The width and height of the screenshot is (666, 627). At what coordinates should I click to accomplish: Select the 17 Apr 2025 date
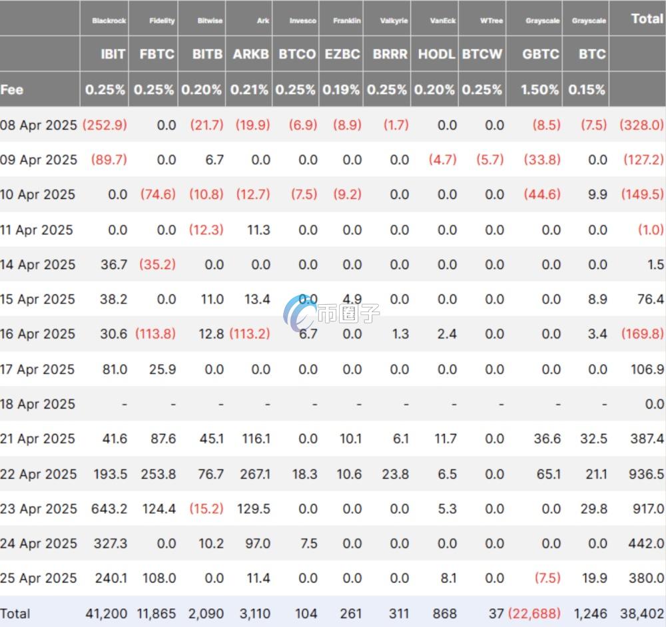tap(37, 369)
